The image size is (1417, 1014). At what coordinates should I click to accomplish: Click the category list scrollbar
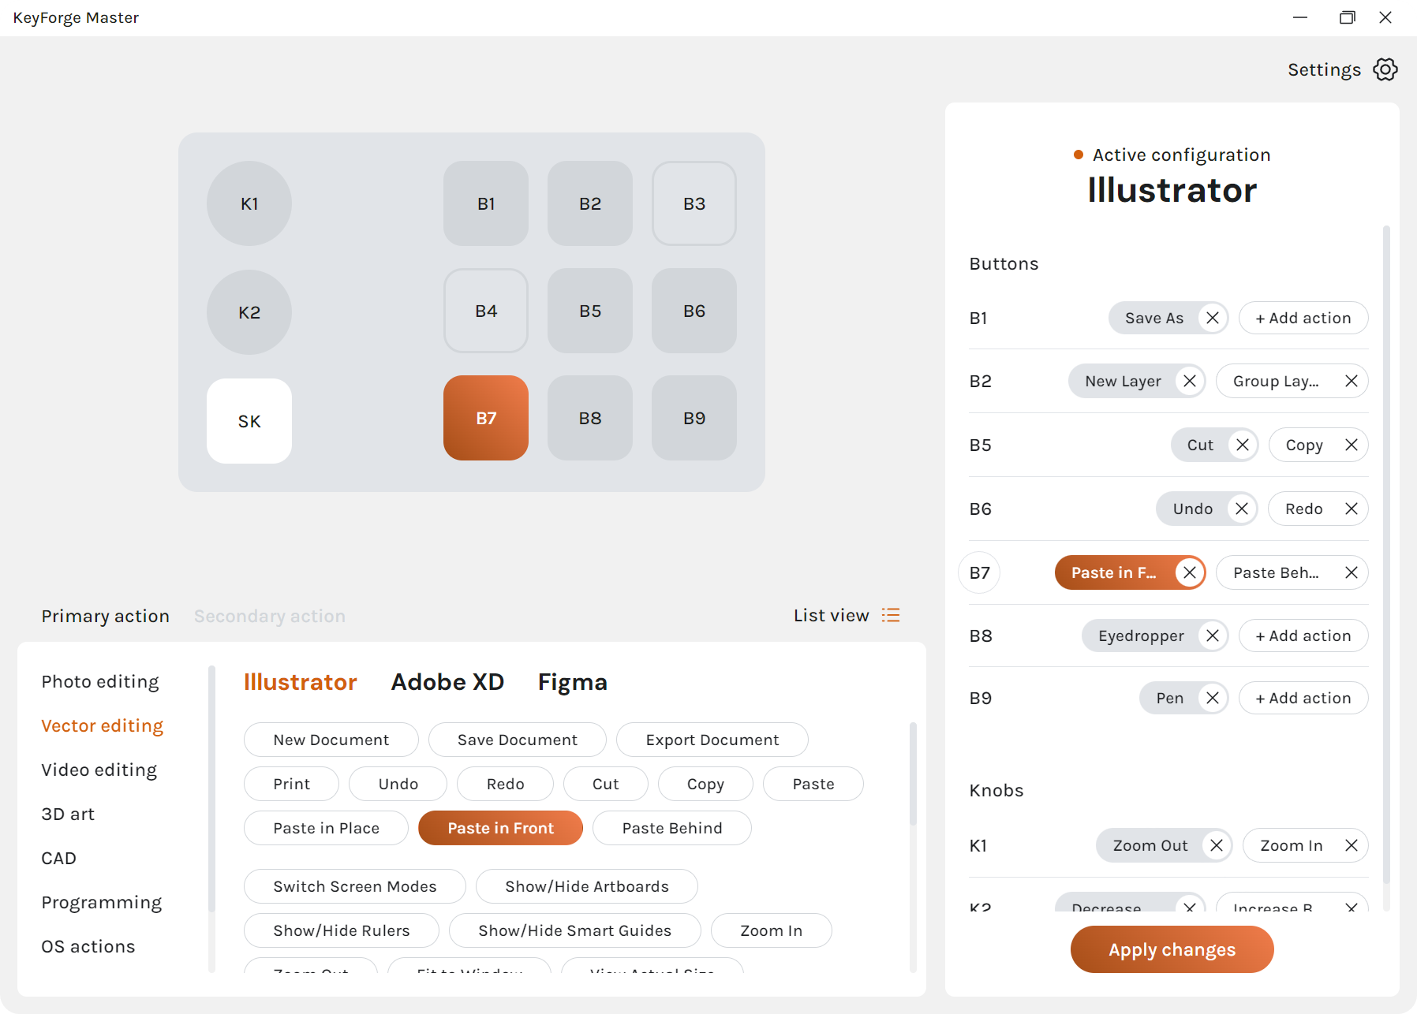(211, 788)
